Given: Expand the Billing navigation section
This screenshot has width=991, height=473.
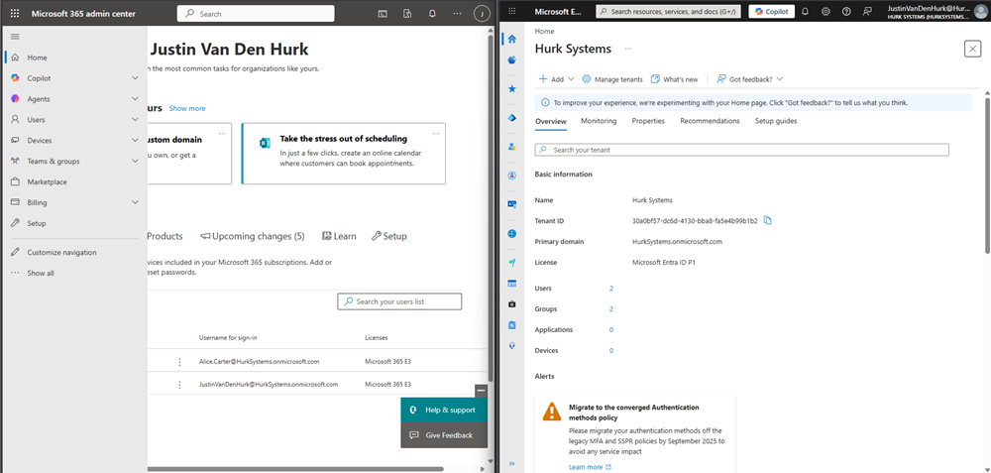Looking at the screenshot, I should pyautogui.click(x=135, y=202).
